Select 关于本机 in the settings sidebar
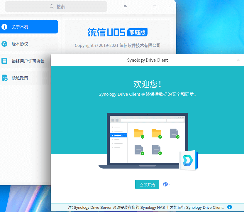Image resolution: width=244 pixels, height=212 pixels. [x=29, y=27]
